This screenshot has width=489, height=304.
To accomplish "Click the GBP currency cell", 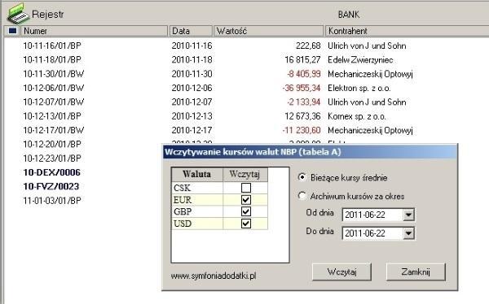I will pyautogui.click(x=197, y=211).
